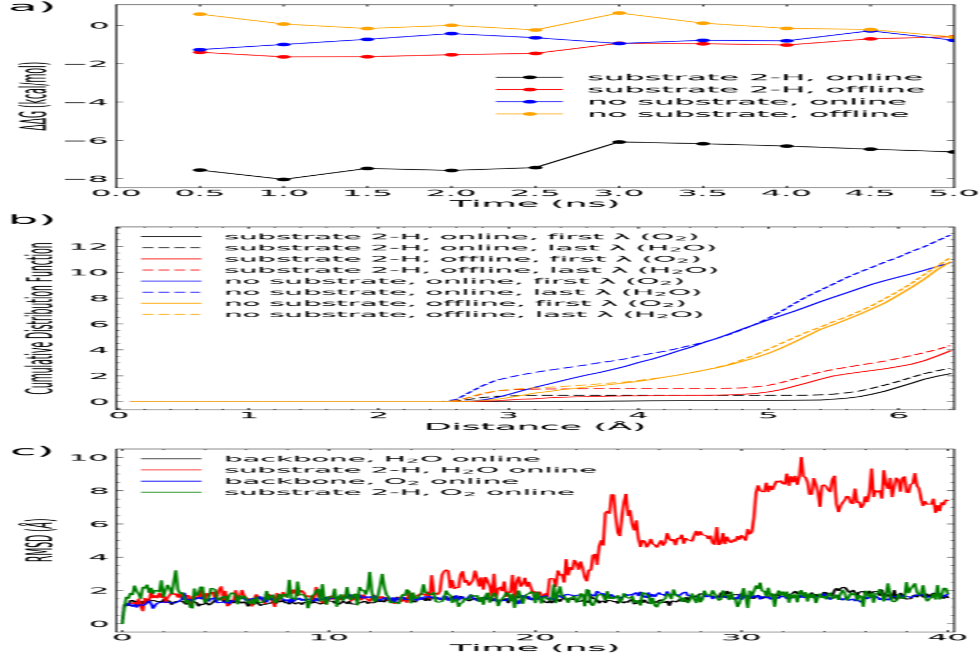Click the orange data point at 0.5 ns
980x653 pixels.
point(200,14)
